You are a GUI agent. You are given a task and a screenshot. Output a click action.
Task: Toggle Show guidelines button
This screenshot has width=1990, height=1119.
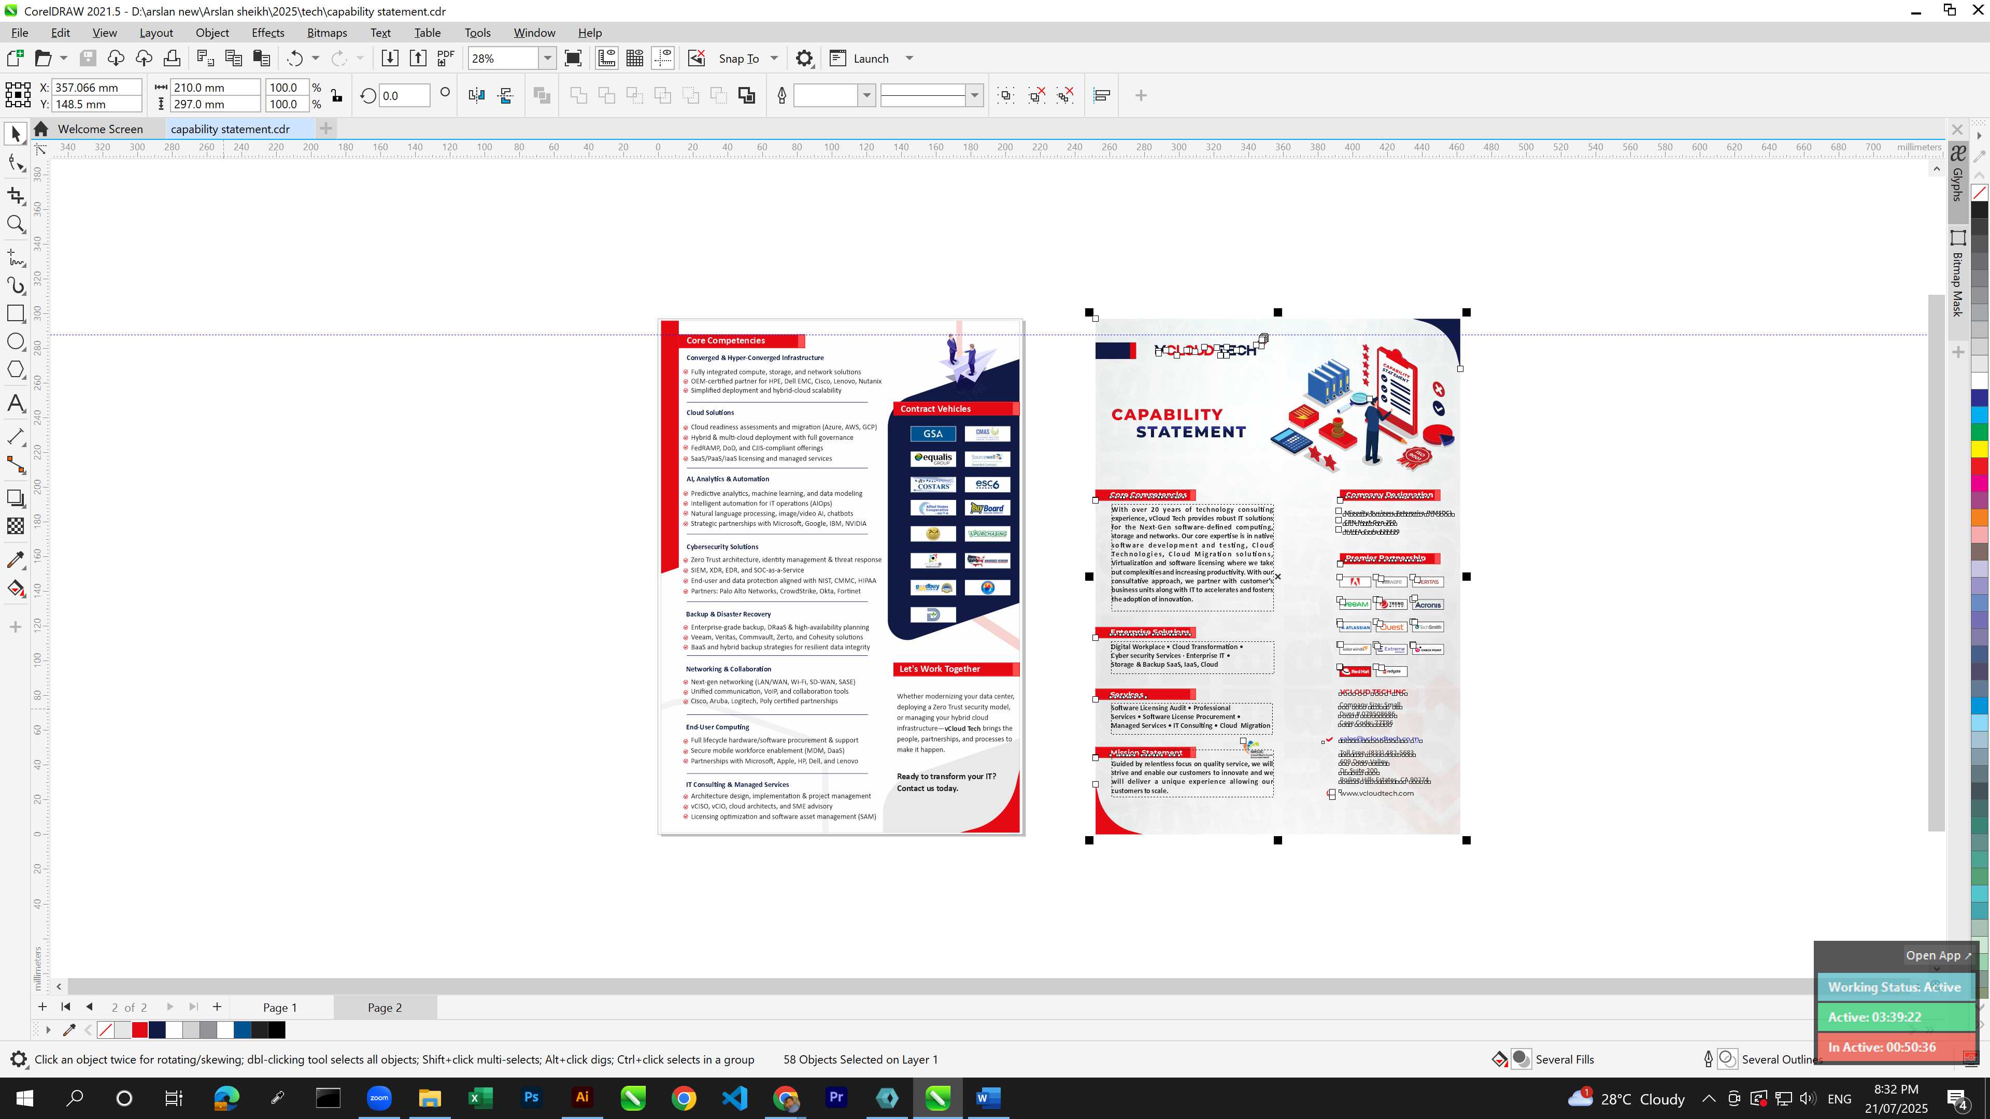[x=663, y=58]
